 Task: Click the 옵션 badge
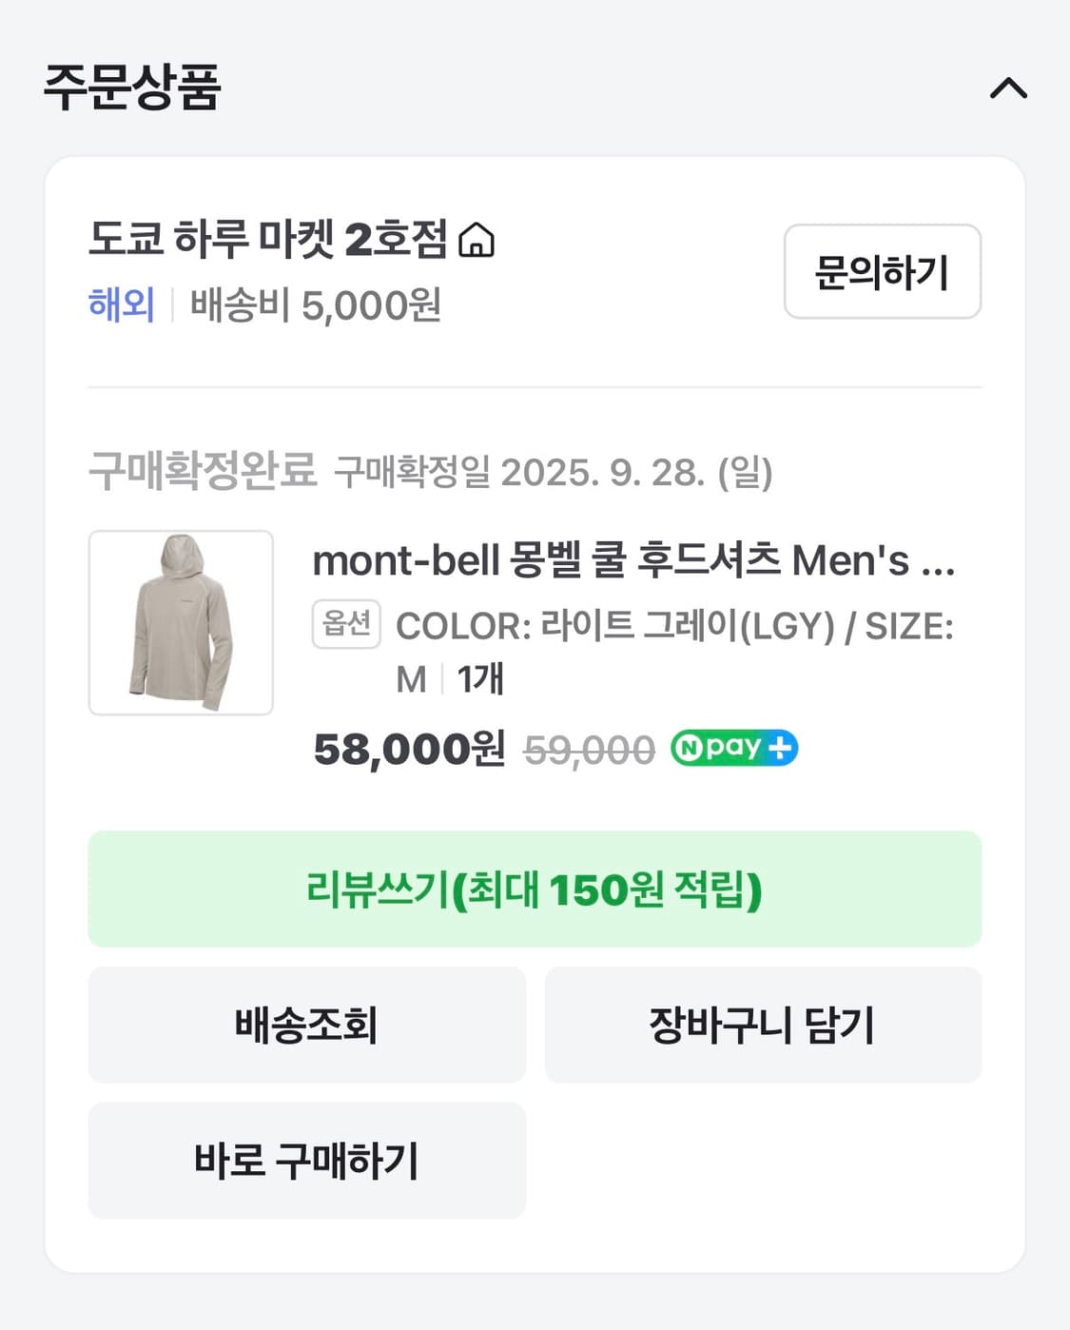346,624
